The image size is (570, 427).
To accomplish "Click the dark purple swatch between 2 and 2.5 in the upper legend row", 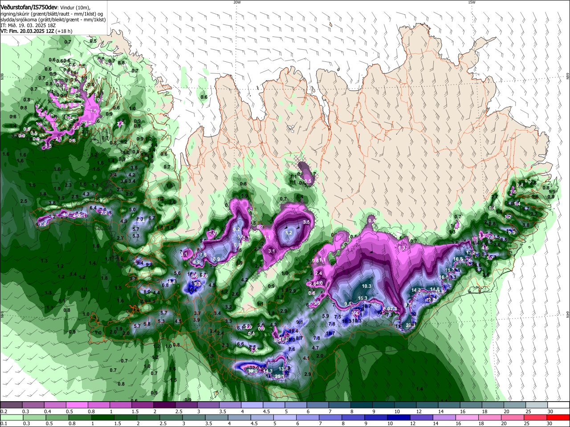I will [164, 405].
